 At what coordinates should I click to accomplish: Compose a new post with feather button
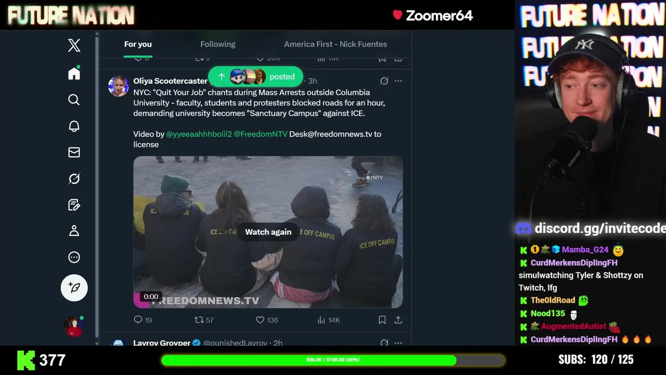pos(74,287)
